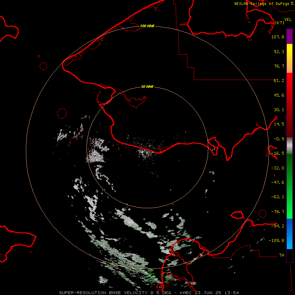
Task: Click the -109.8 value on velocity scale
Action: (276, 241)
